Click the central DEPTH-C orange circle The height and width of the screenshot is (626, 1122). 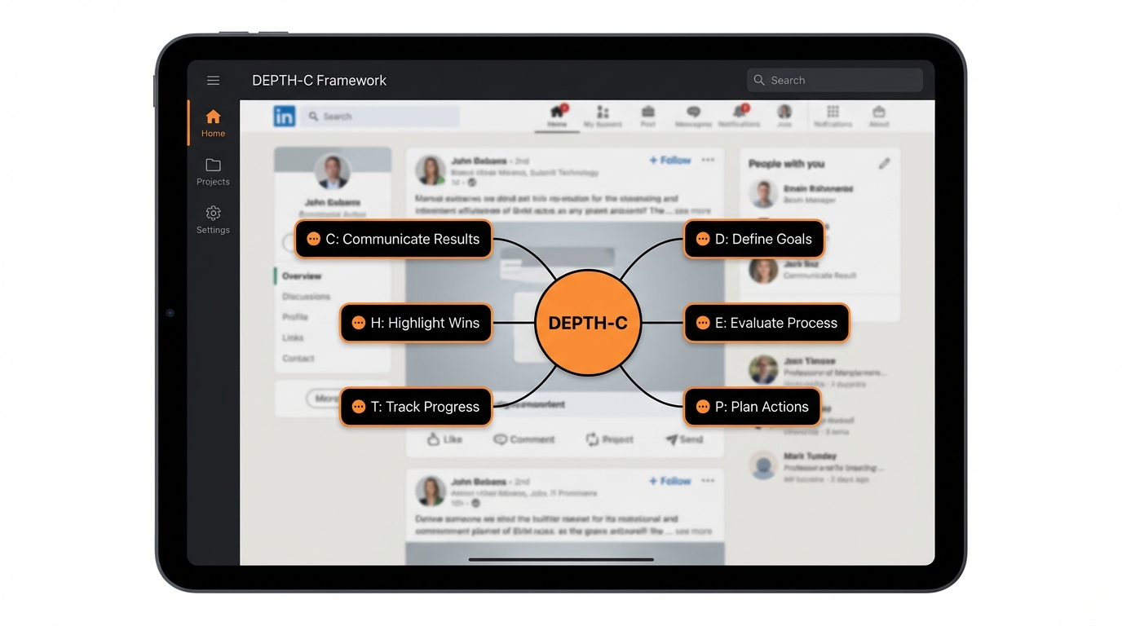(587, 324)
